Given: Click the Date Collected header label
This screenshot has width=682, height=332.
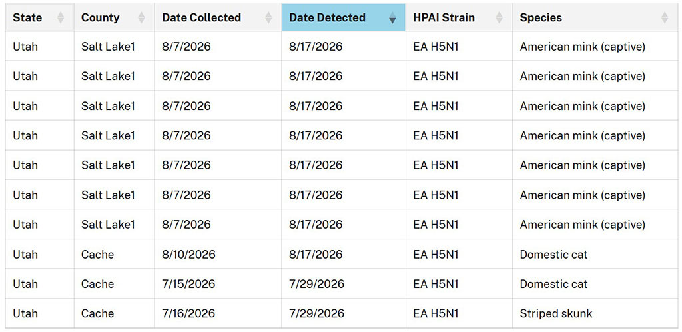Looking at the screenshot, I should point(201,18).
